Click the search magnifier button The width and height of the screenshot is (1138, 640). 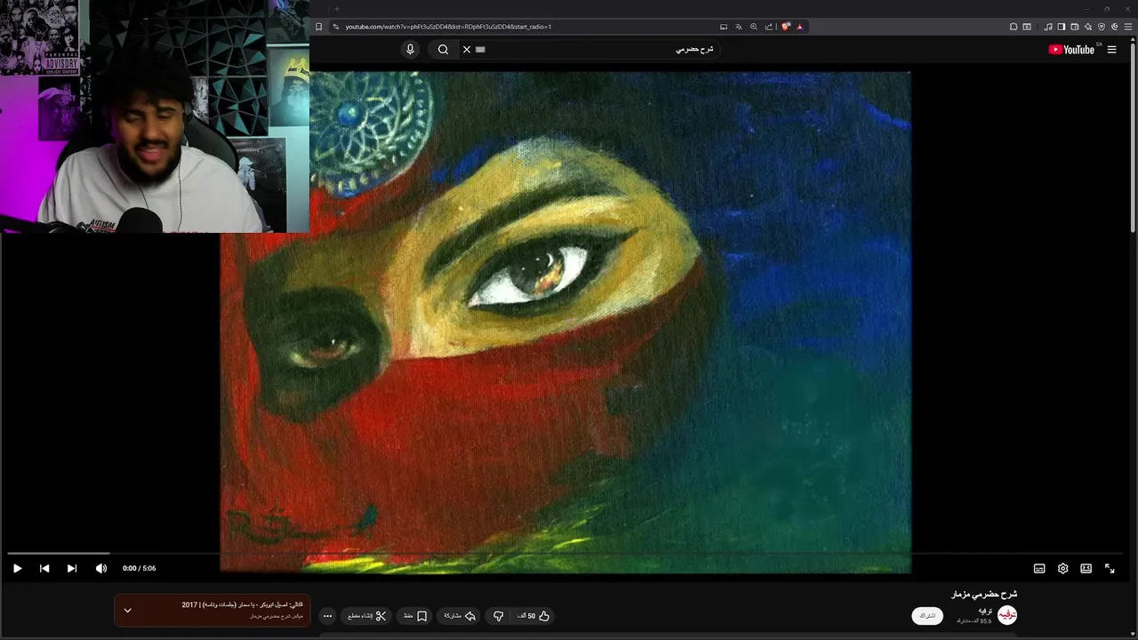tap(443, 50)
